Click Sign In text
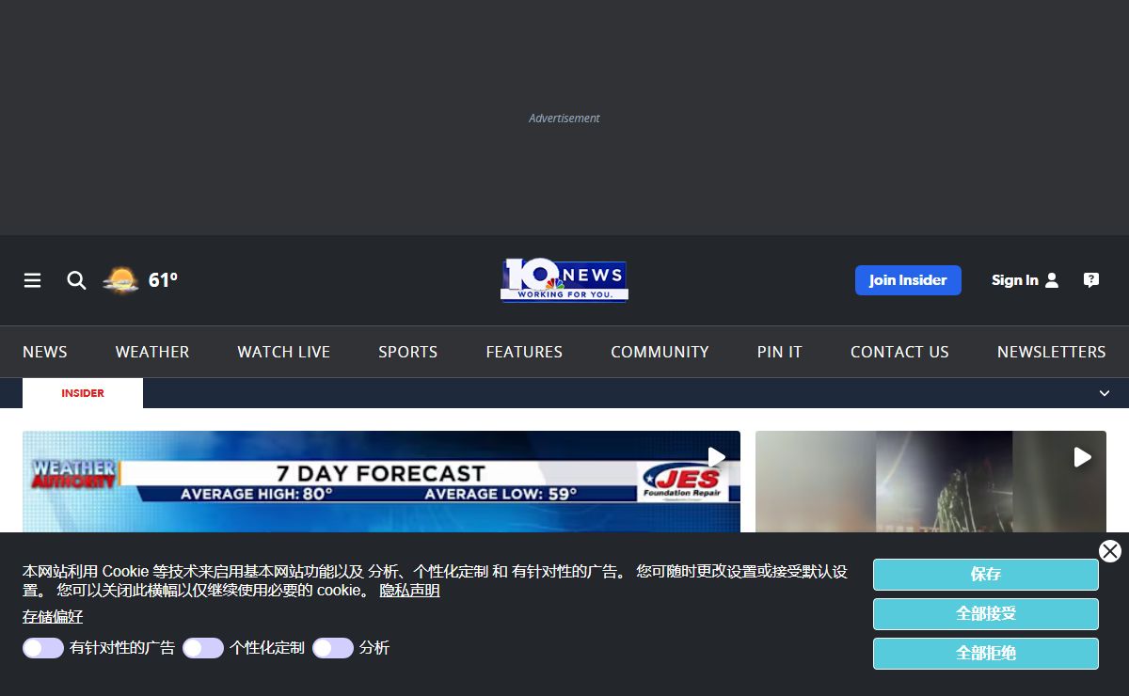 [x=1014, y=280]
